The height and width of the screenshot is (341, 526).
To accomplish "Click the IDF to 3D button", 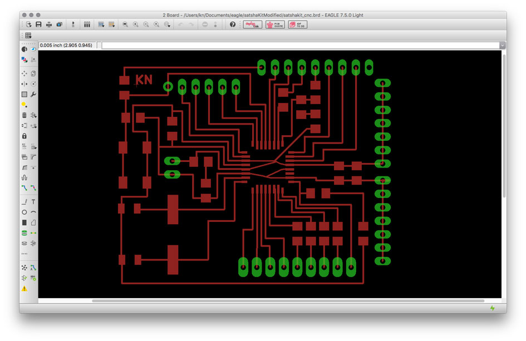I will pyautogui.click(x=298, y=24).
